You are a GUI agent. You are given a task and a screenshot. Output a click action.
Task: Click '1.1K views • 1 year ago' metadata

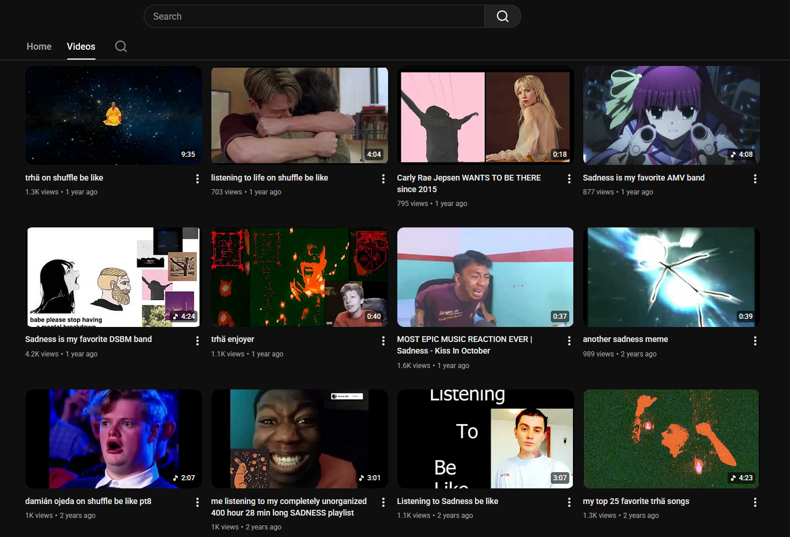(x=247, y=354)
